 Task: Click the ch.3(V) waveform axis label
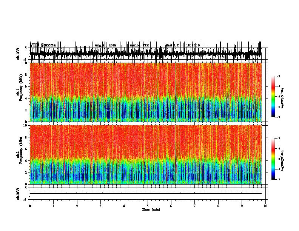click(18, 194)
